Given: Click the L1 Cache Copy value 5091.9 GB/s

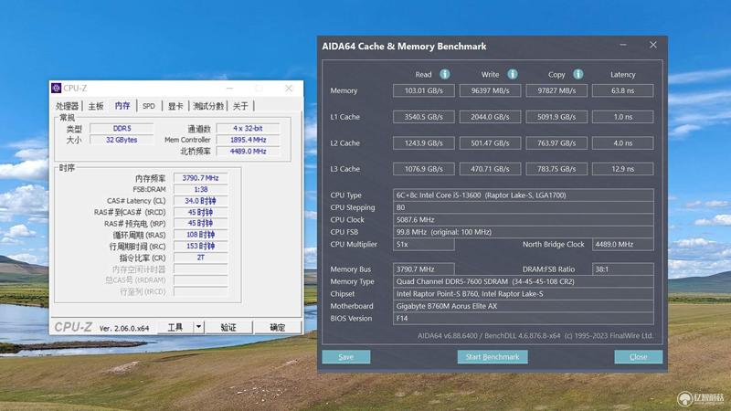Looking at the screenshot, I should point(556,117).
